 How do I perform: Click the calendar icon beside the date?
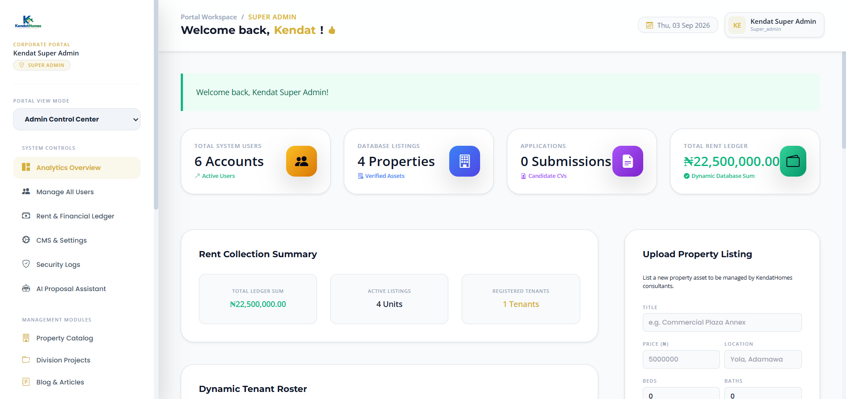click(x=649, y=26)
